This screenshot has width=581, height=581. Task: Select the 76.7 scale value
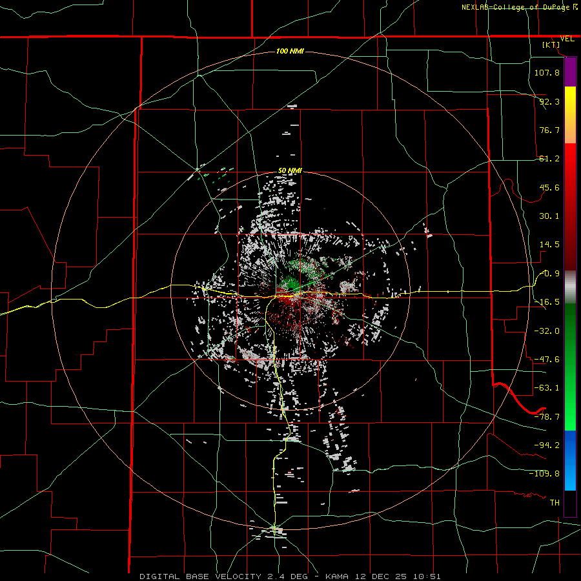[x=549, y=130]
